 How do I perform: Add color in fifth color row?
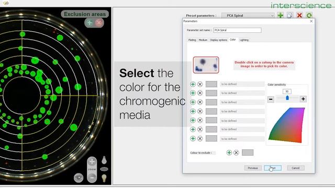193,120
